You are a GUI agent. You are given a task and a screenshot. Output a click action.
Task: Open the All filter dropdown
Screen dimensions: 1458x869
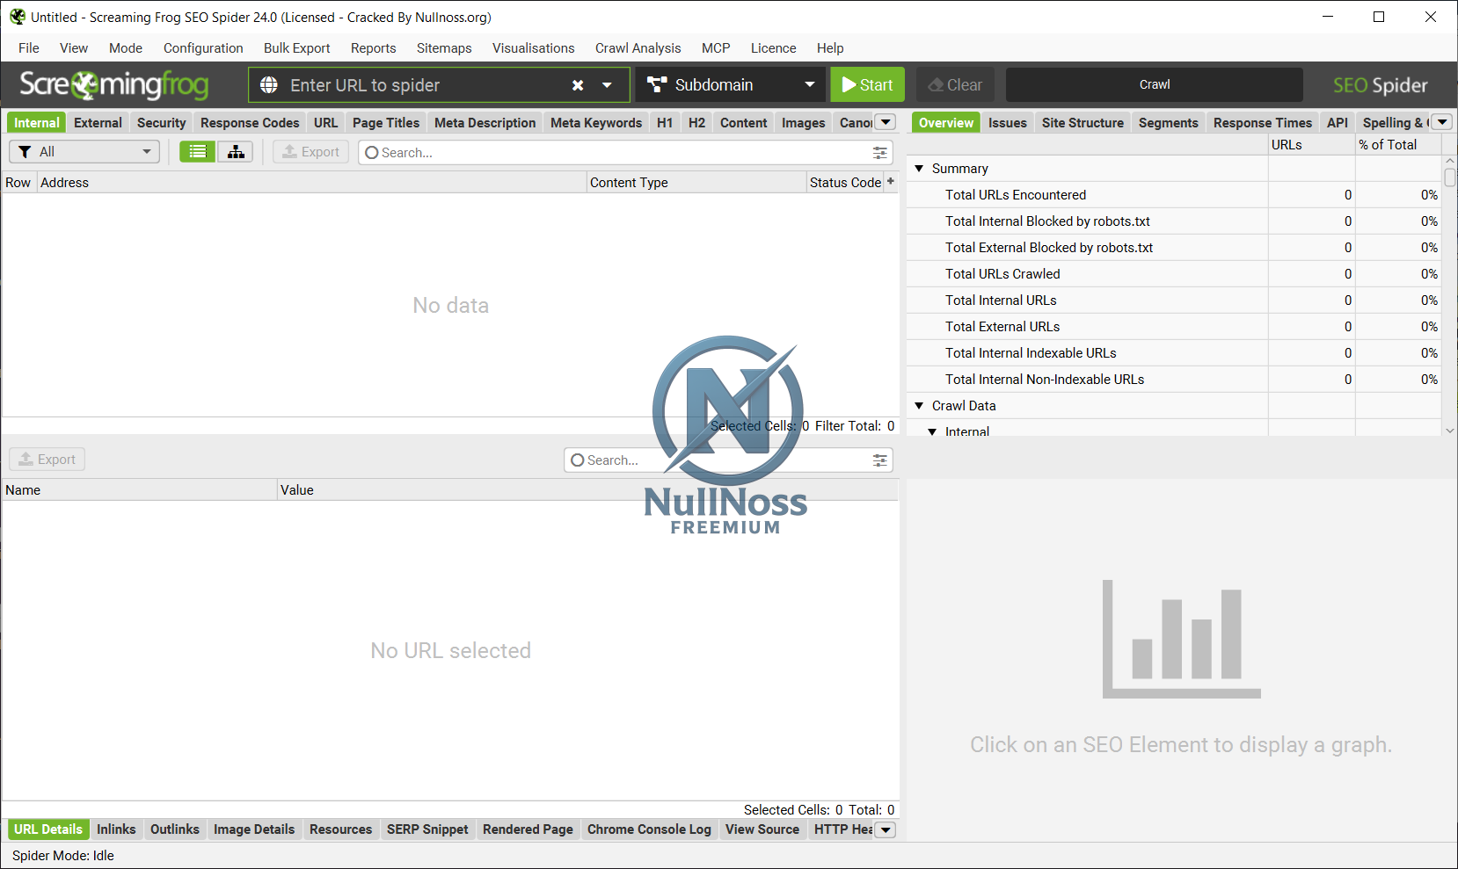(x=84, y=152)
